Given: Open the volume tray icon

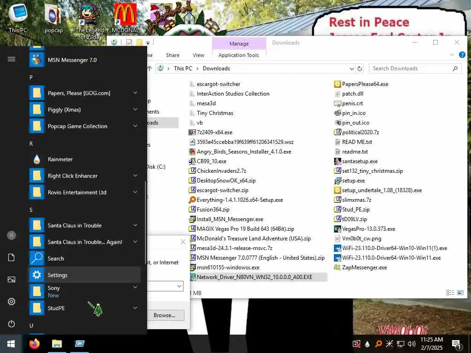Looking at the screenshot, I should click(x=411, y=344).
